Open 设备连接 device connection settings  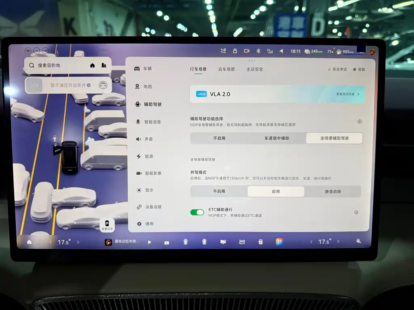(149, 207)
